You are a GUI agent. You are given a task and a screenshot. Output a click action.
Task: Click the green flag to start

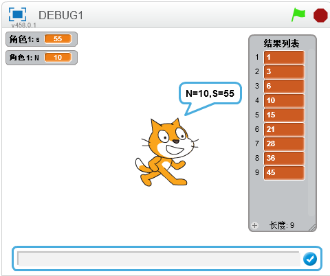click(x=298, y=15)
